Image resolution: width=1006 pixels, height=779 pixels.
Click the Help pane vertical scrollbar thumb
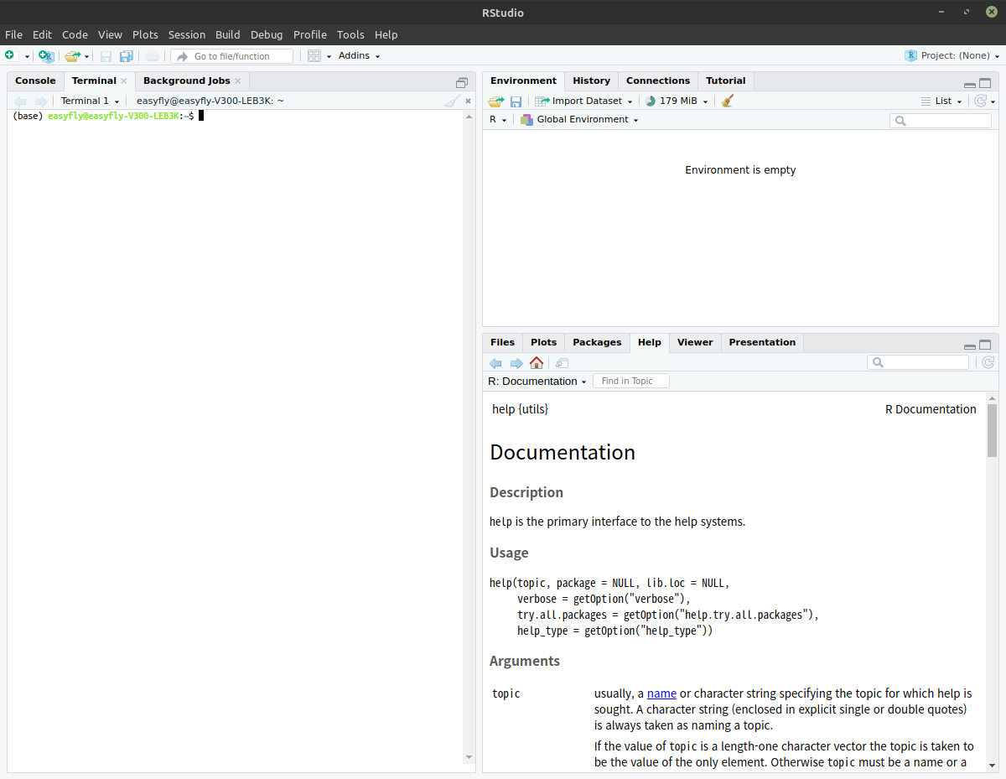click(x=992, y=429)
